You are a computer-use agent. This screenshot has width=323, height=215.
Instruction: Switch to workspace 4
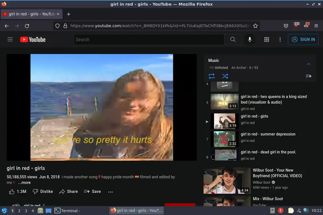click(x=33, y=211)
